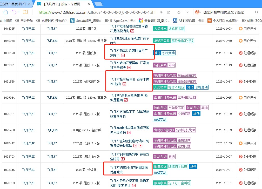The width and height of the screenshot is (262, 189).
Task: Open the 火虫阅读 bookmark
Action: (6, 21)
